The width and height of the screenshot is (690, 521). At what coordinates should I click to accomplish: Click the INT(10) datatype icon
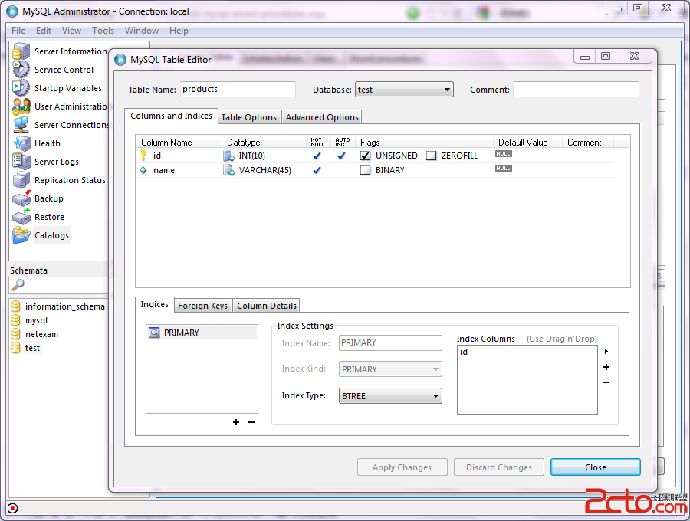pos(228,156)
